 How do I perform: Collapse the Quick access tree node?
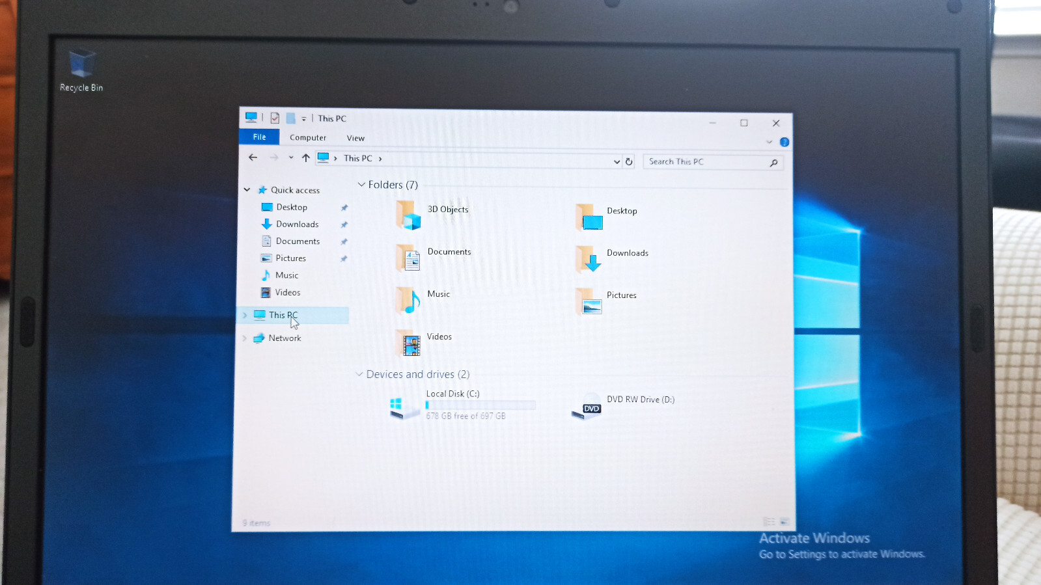247,190
